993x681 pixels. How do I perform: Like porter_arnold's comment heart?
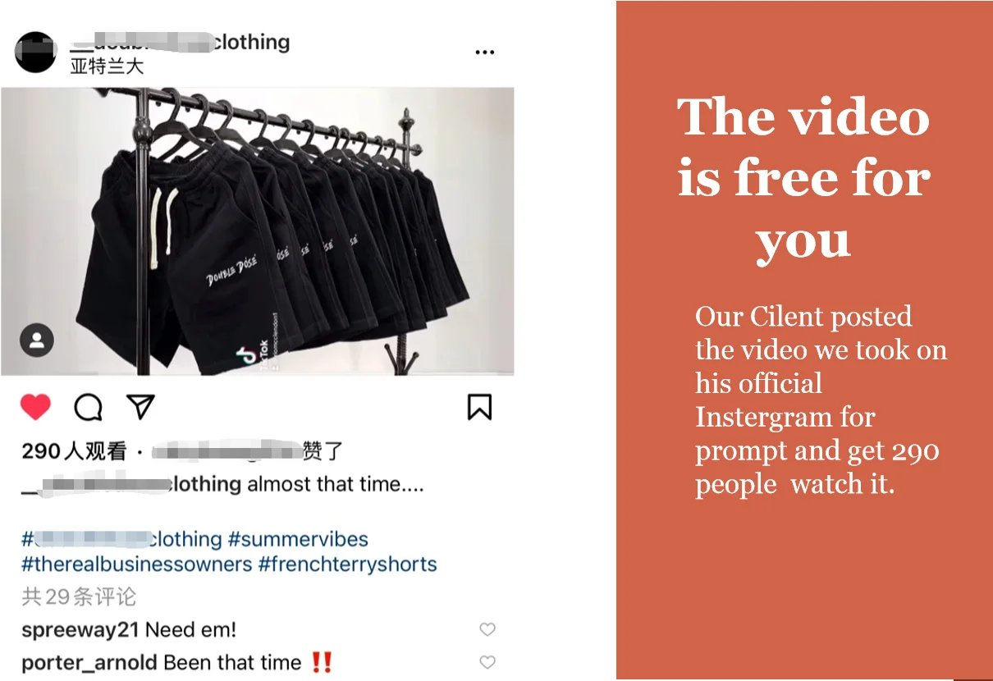coord(487,661)
